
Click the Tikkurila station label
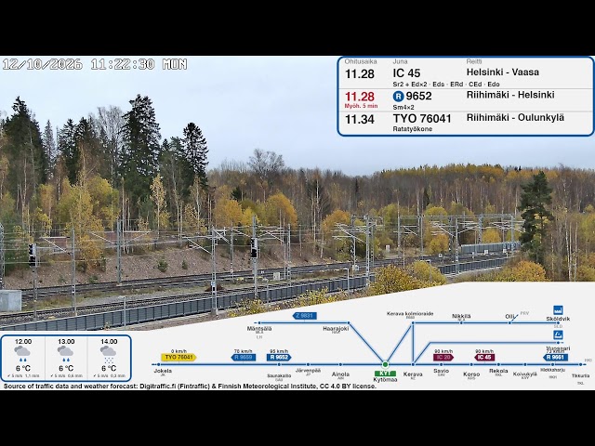pyautogui.click(x=580, y=375)
